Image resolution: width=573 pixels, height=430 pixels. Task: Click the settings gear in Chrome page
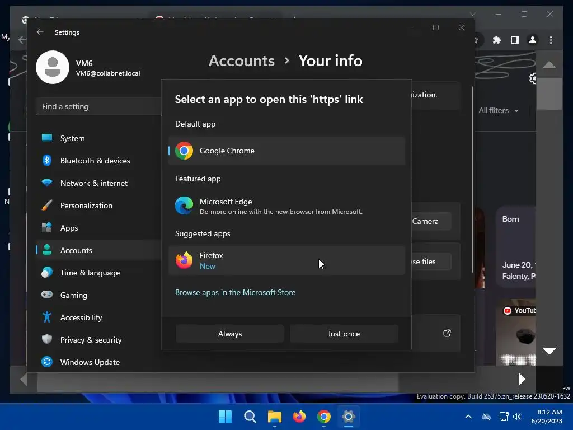533,78
